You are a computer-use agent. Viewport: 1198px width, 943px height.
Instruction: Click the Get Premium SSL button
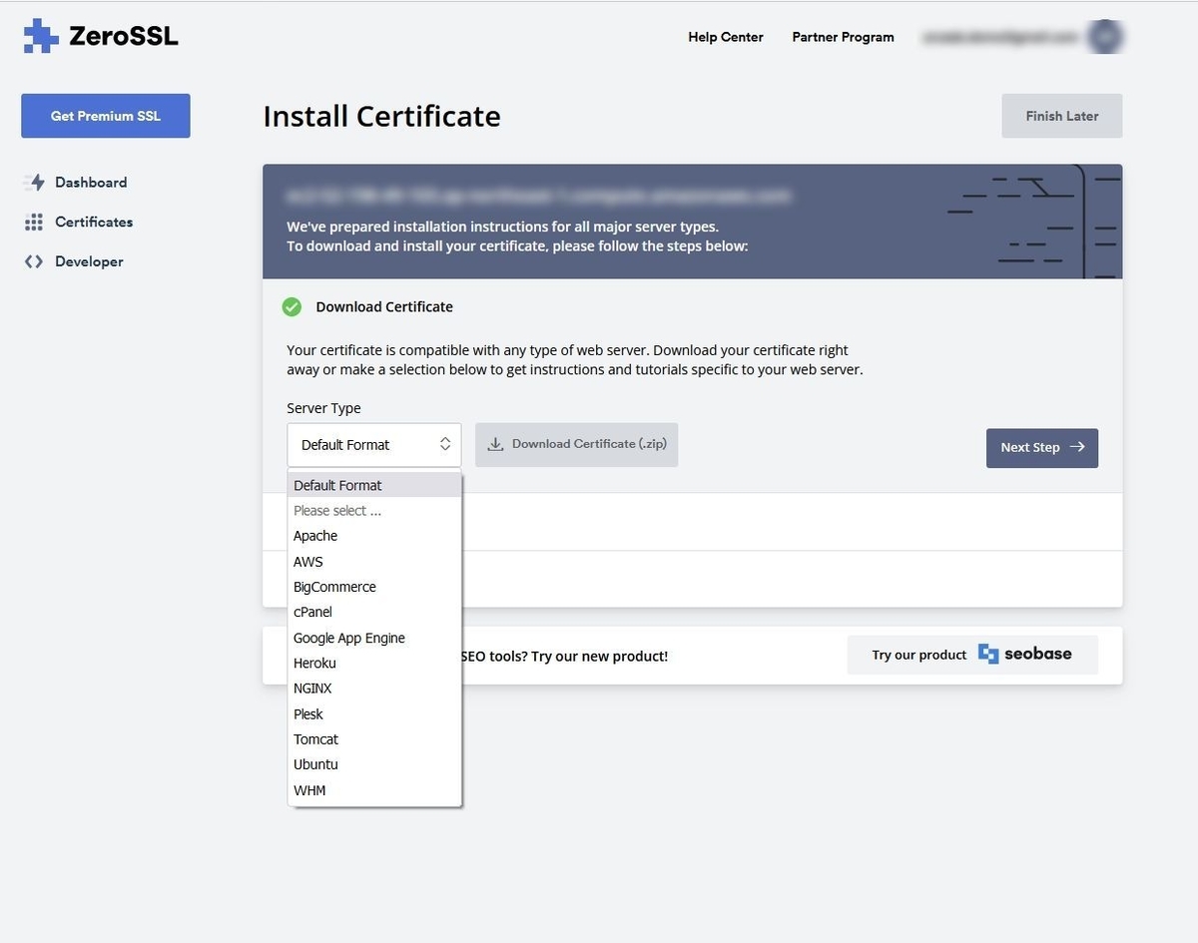point(106,116)
